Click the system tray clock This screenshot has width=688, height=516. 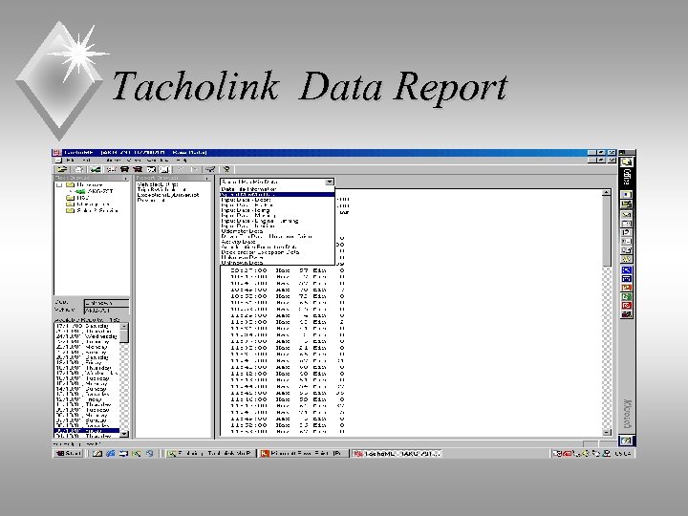tap(623, 453)
